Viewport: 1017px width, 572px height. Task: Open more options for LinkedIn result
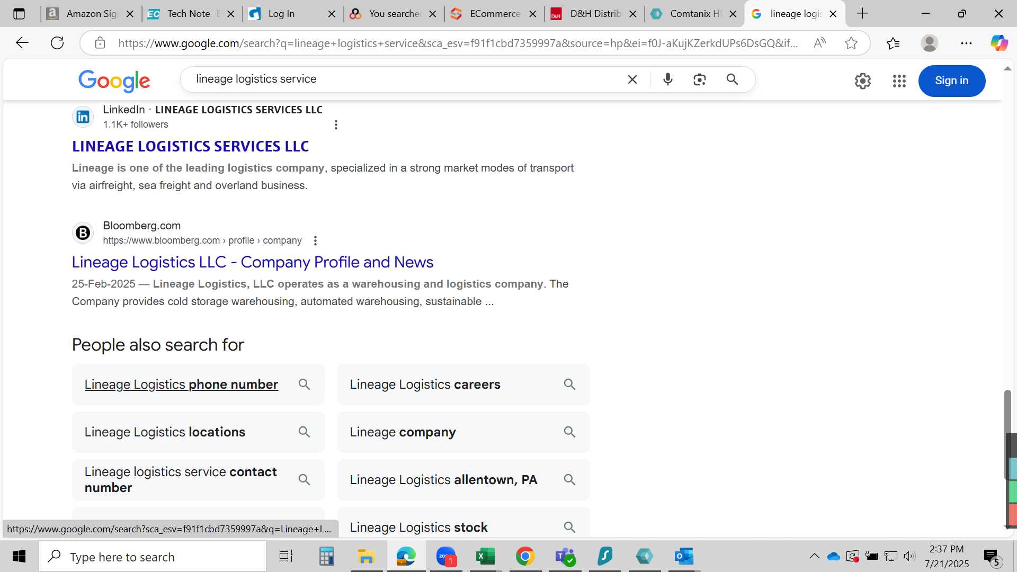[336, 125]
